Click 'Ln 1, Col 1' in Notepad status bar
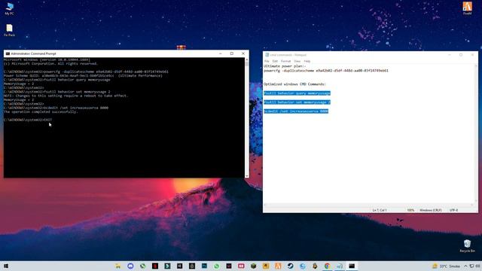 point(380,210)
